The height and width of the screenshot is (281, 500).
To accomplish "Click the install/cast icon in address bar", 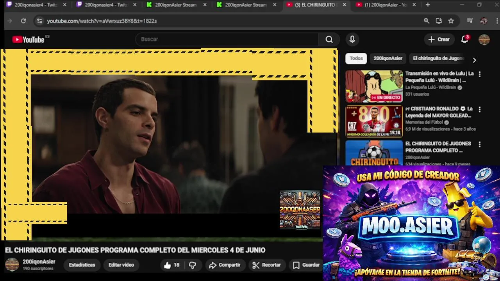I will 439,21.
